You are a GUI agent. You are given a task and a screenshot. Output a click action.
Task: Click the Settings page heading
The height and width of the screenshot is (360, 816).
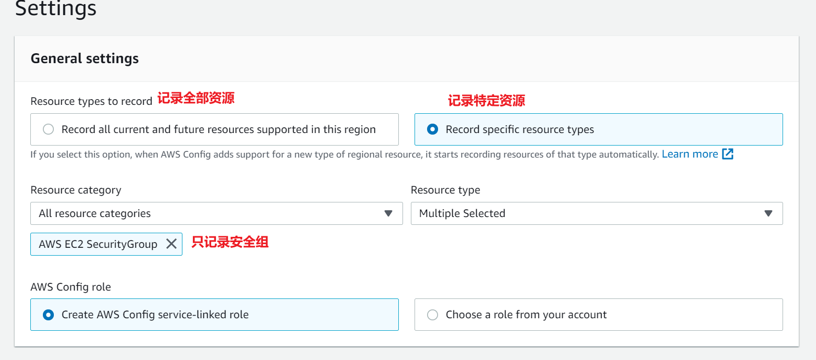[x=56, y=9]
